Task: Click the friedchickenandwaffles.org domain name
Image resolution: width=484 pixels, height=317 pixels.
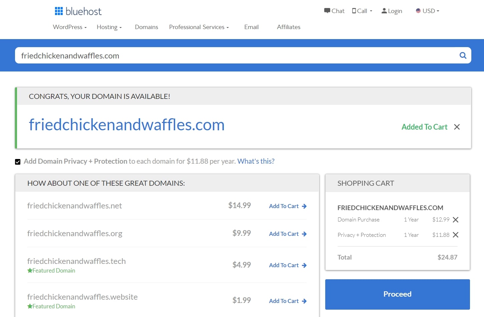Action: point(75,233)
